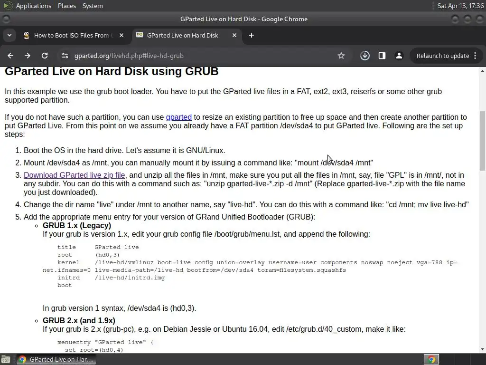Reload the current page
The width and height of the screenshot is (486, 365).
[45, 56]
